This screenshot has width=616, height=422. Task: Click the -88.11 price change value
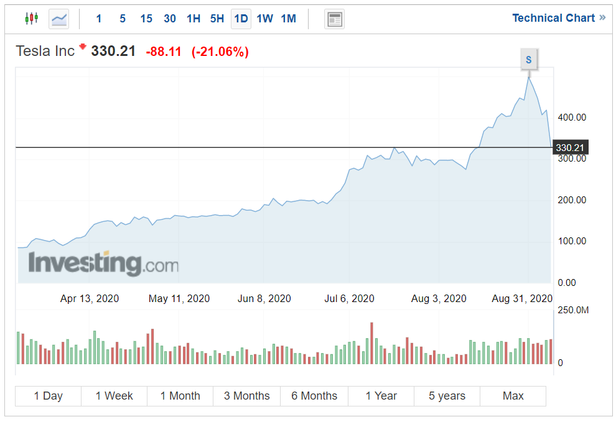click(x=164, y=52)
